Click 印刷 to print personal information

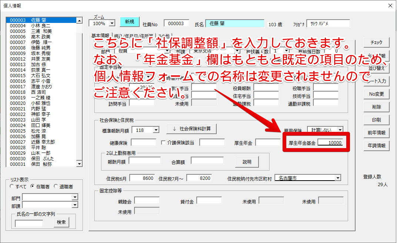click(x=376, y=119)
